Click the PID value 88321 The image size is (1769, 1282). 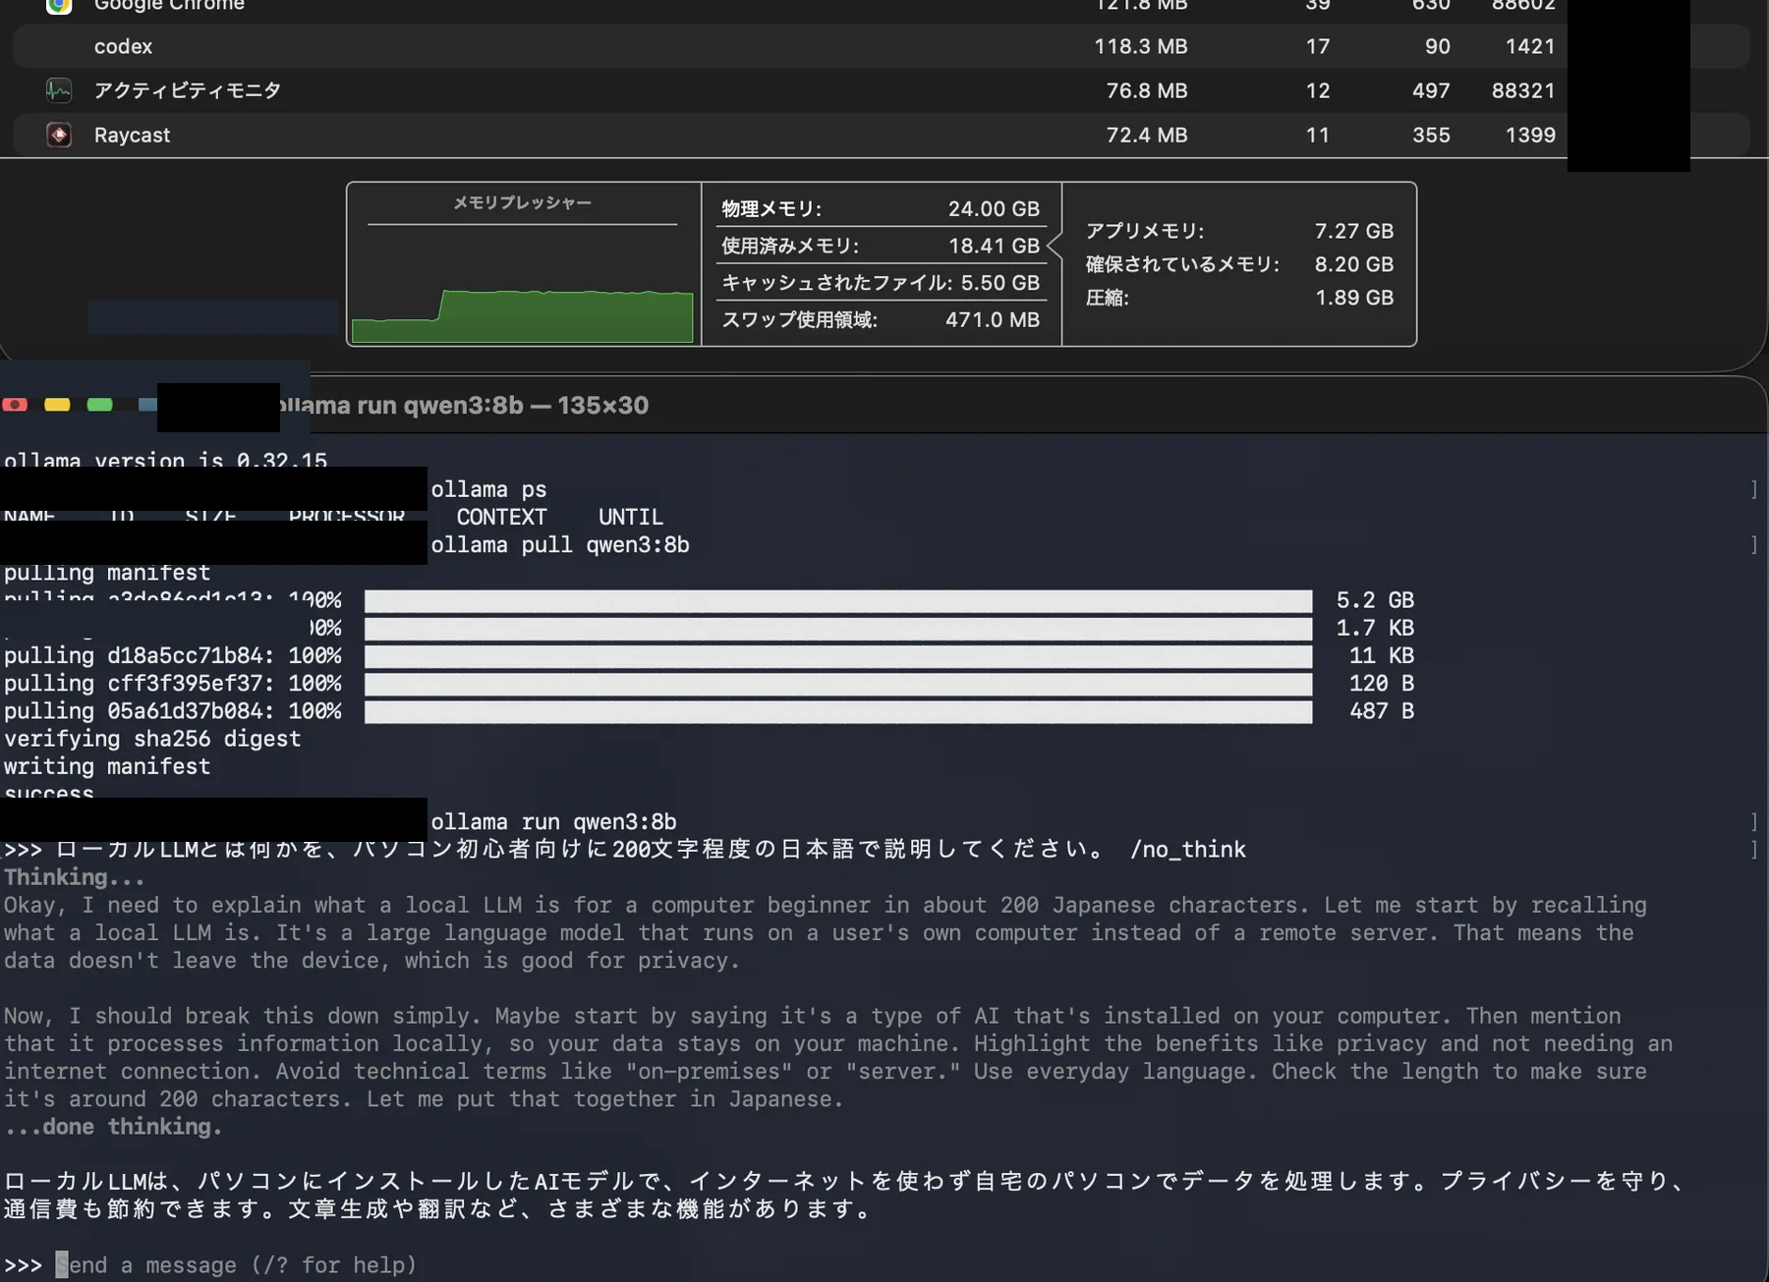coord(1523,90)
